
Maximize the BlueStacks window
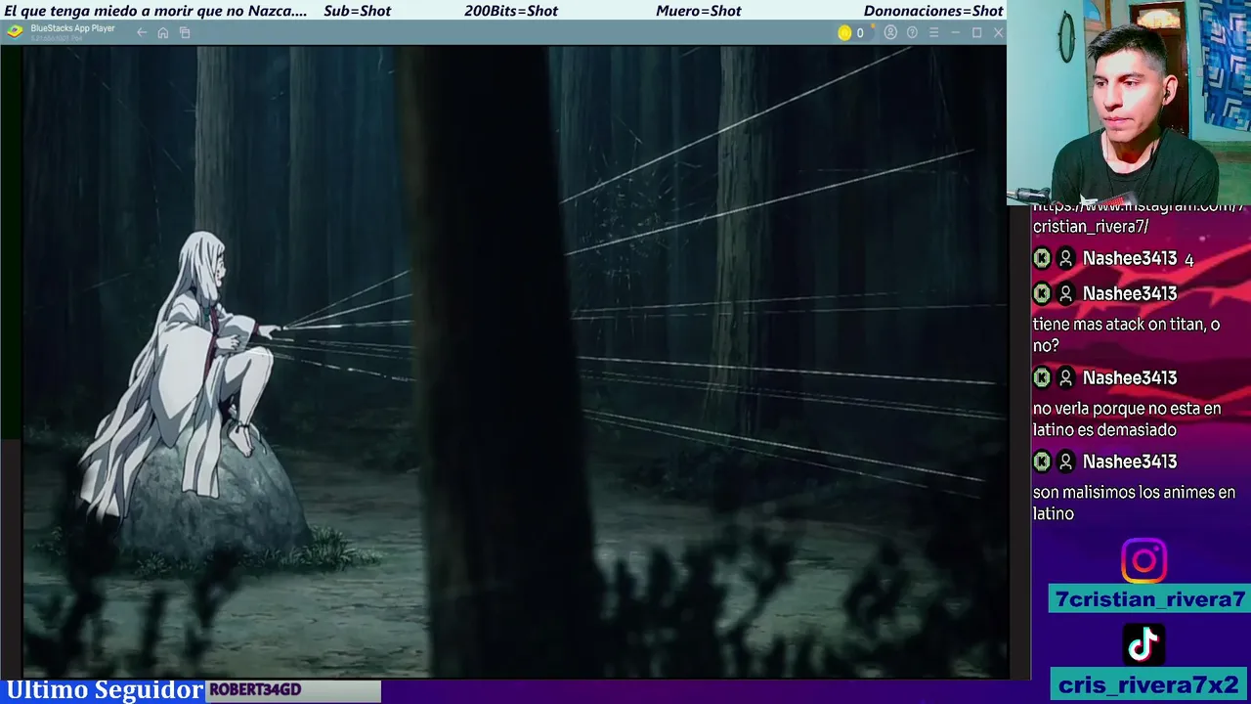(976, 32)
